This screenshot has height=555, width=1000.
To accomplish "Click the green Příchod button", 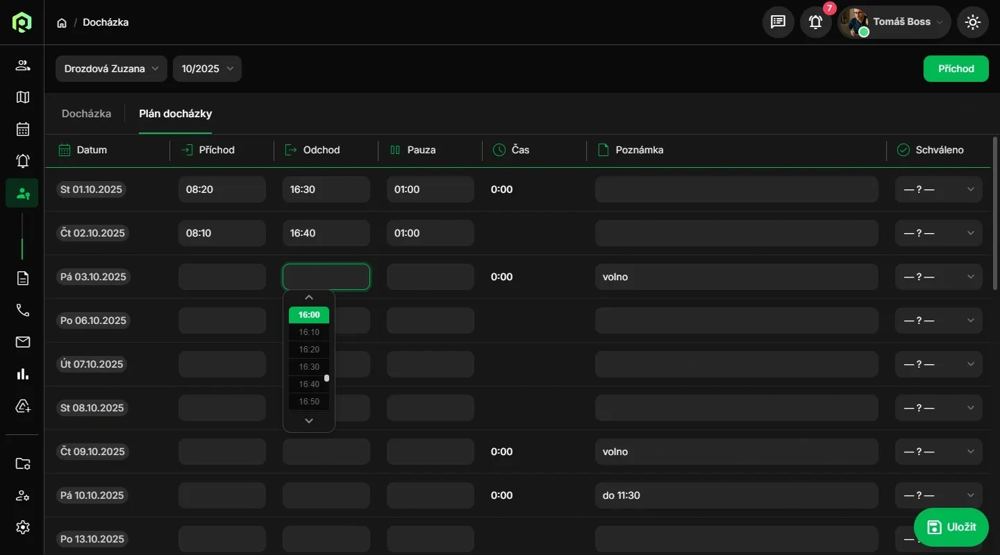I will coord(956,69).
